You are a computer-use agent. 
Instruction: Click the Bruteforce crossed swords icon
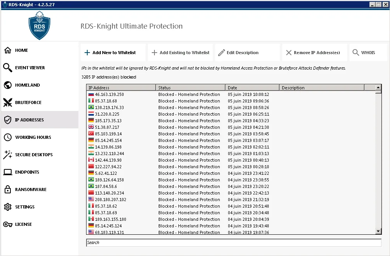point(7,102)
